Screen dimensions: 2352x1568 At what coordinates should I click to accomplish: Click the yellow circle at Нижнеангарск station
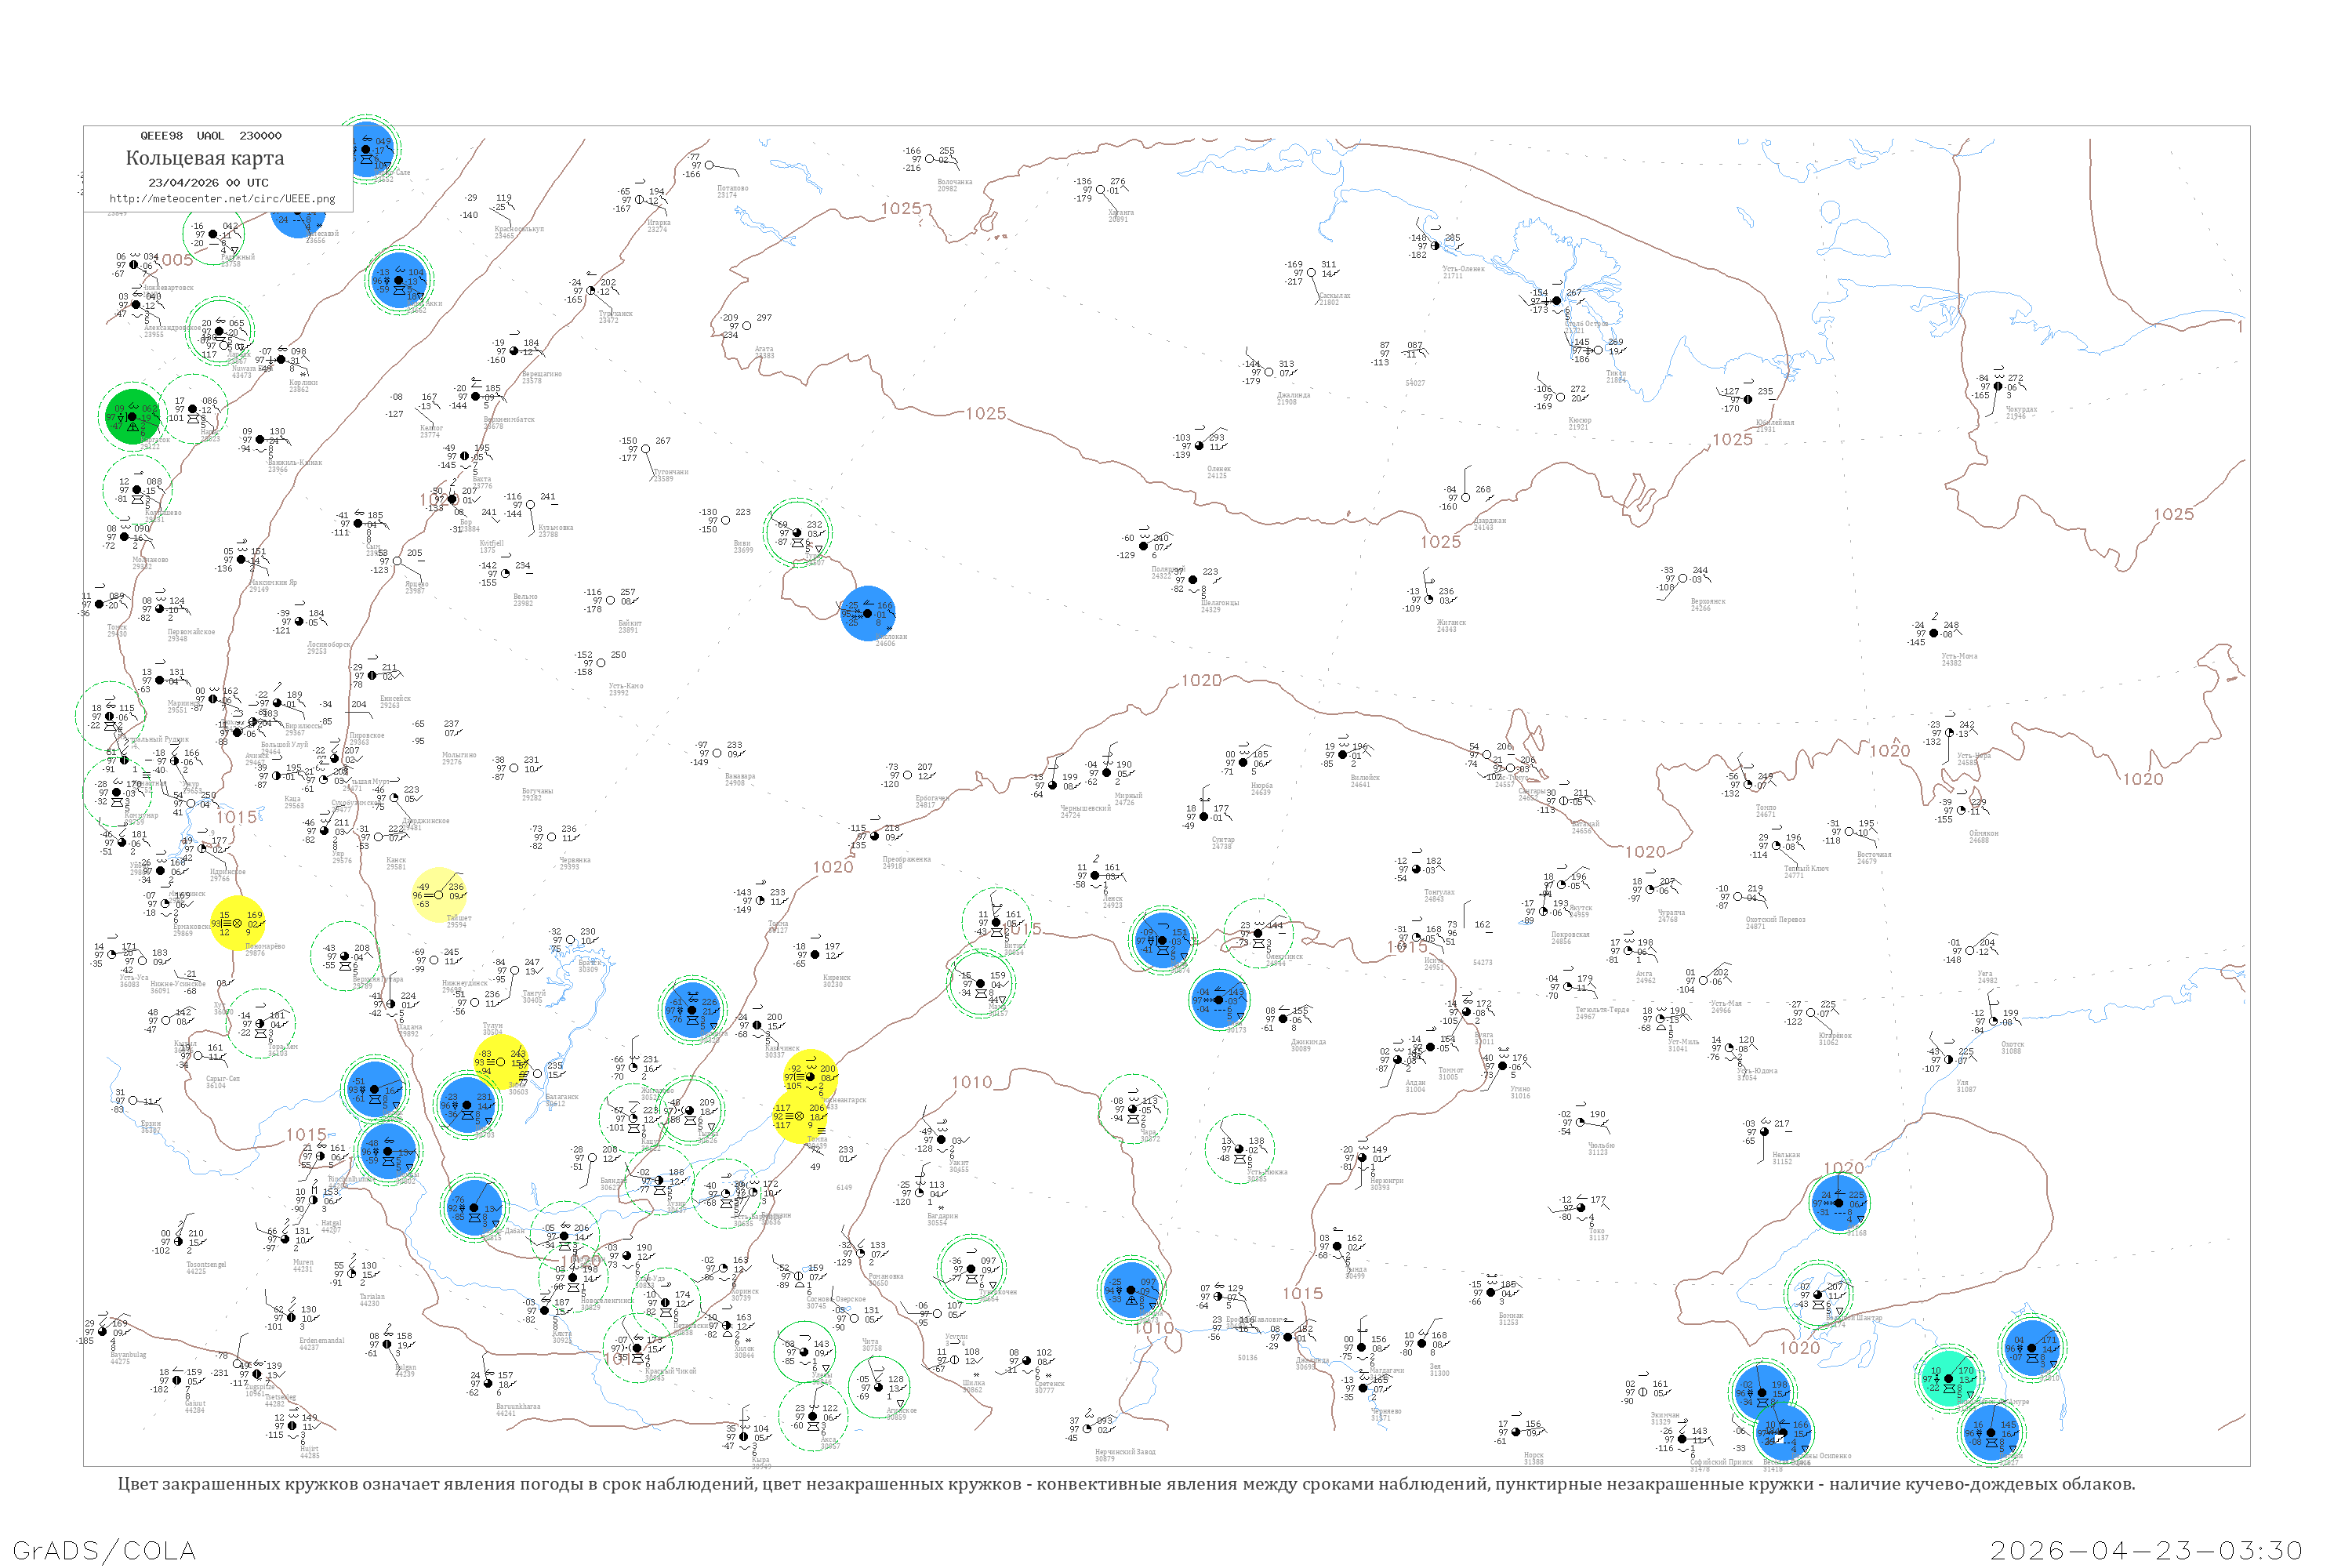[810, 1076]
